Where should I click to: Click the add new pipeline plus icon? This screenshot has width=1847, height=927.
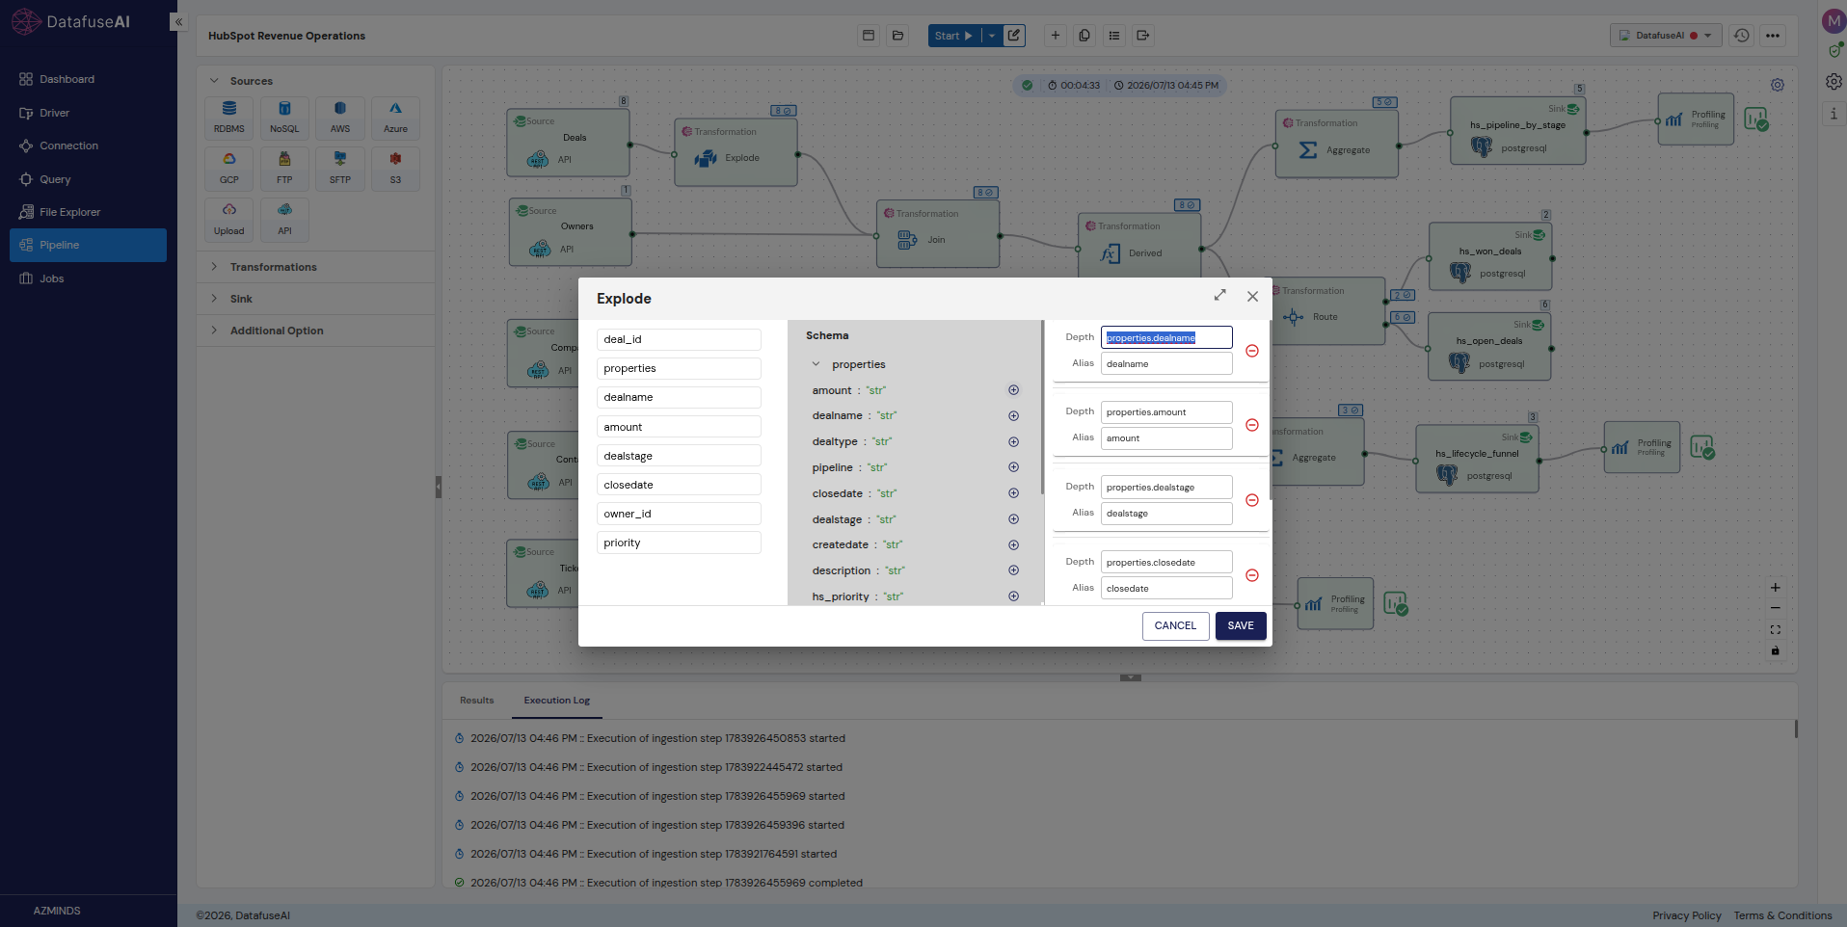[1056, 36]
